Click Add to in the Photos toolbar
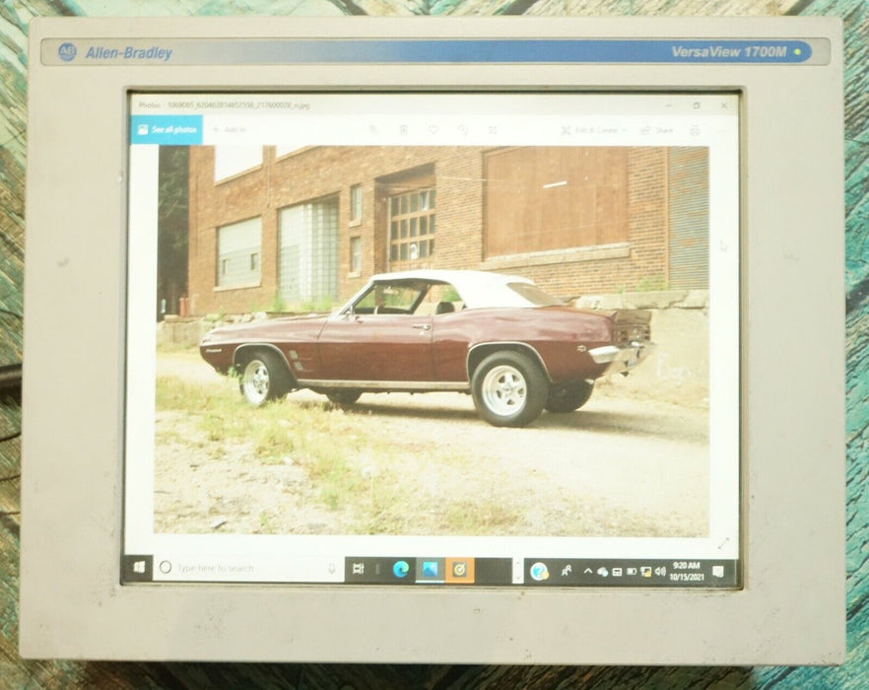The height and width of the screenshot is (690, 869). point(229,129)
